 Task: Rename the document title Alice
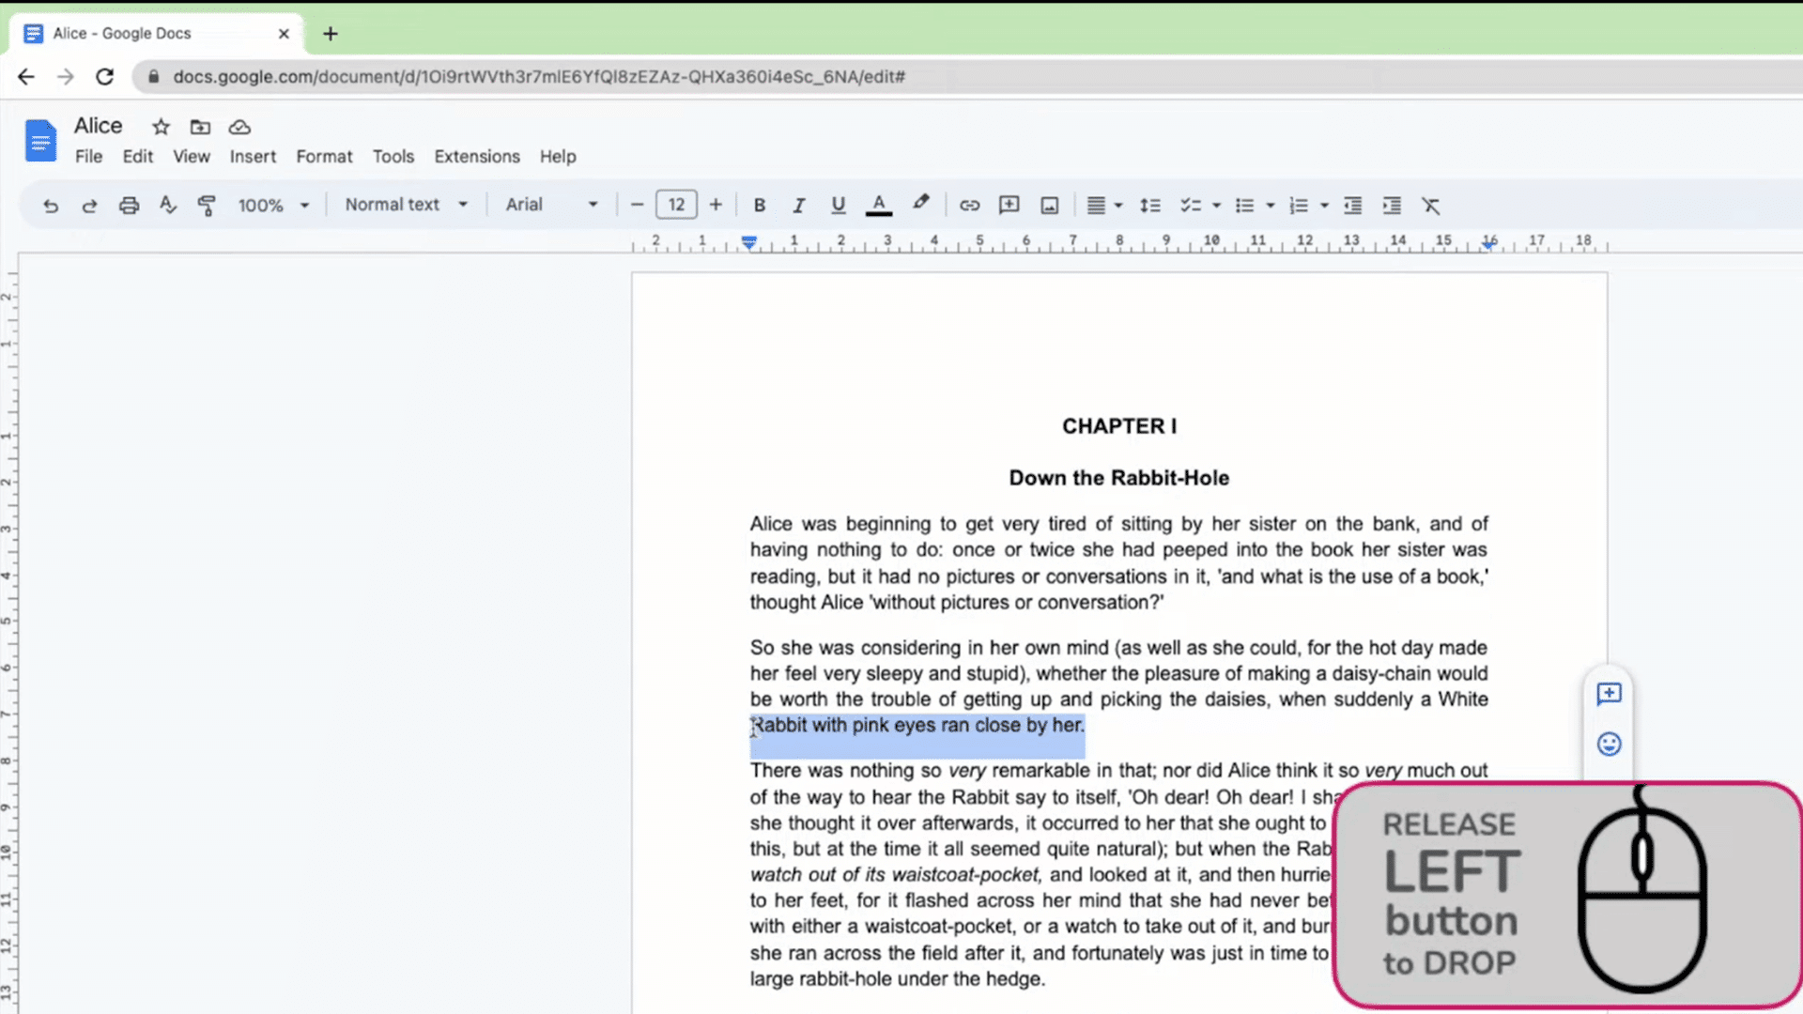pos(99,126)
